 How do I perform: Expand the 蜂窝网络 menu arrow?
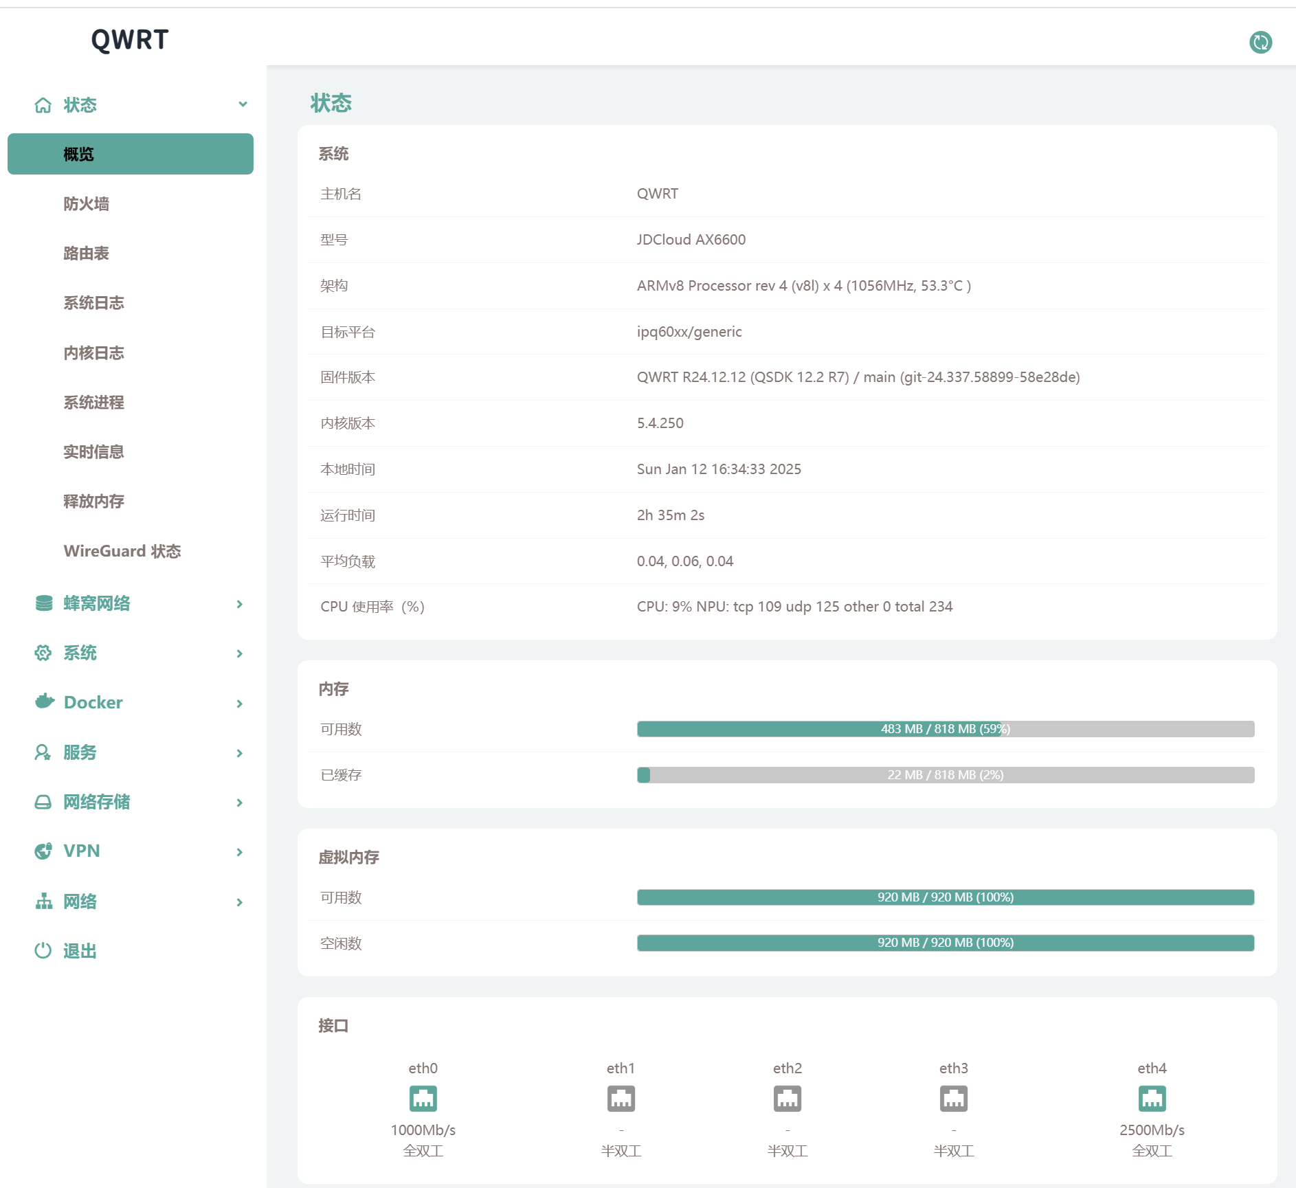point(239,604)
